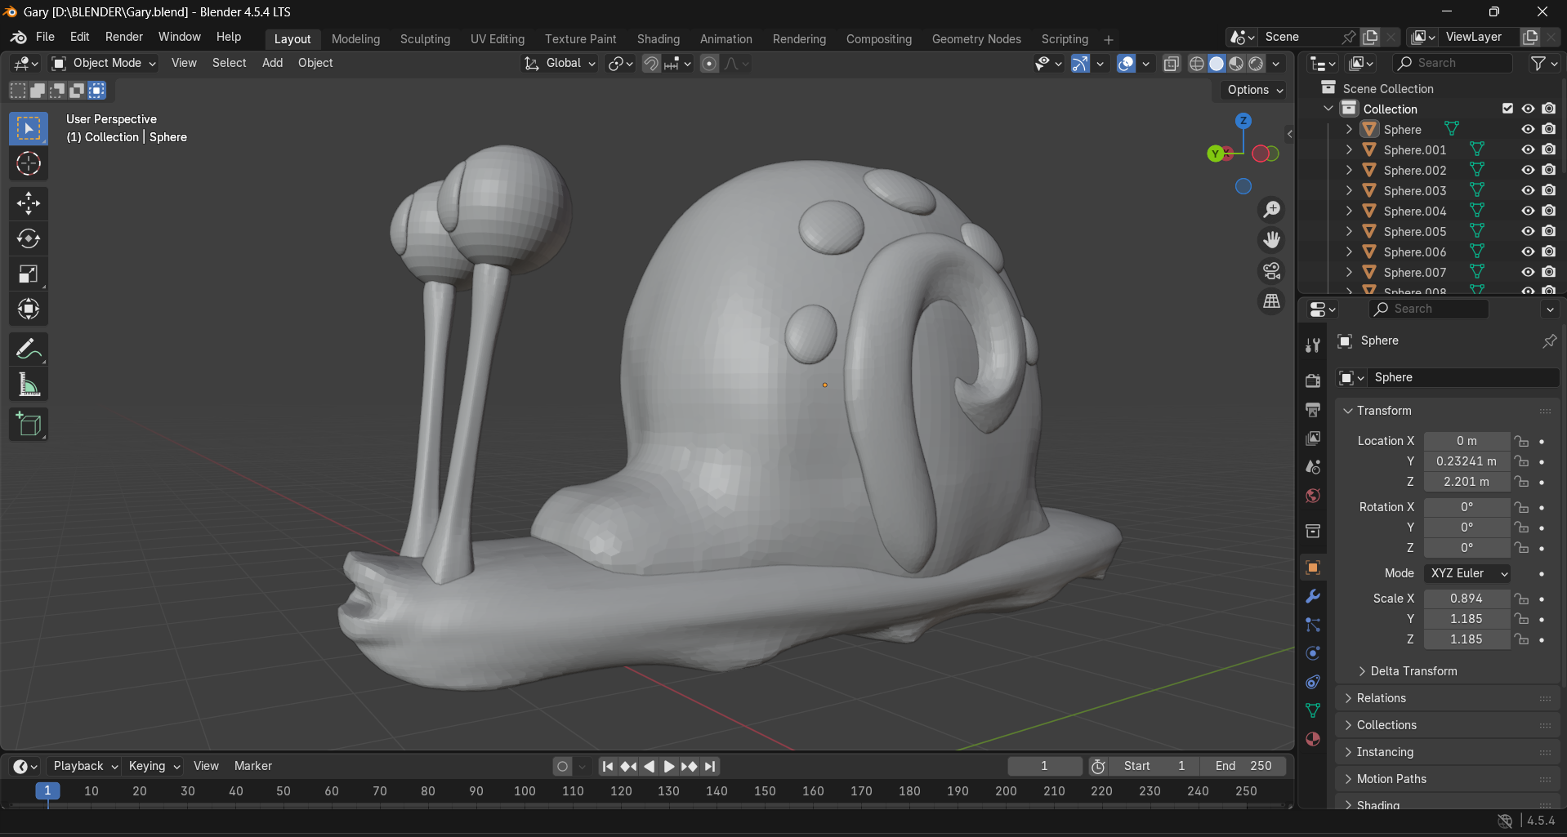This screenshot has height=837, width=1567.
Task: Click the Location Z value field
Action: tap(1467, 482)
